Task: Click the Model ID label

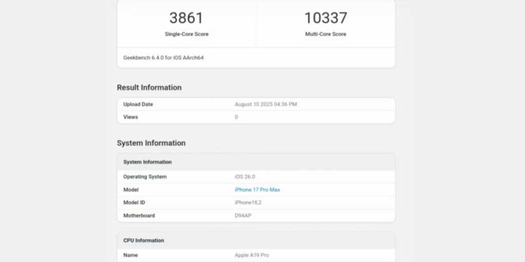Action: (x=134, y=203)
